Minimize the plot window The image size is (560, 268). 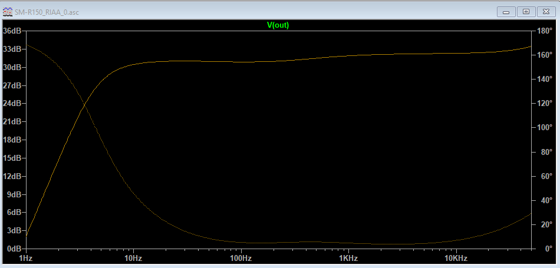(x=506, y=12)
